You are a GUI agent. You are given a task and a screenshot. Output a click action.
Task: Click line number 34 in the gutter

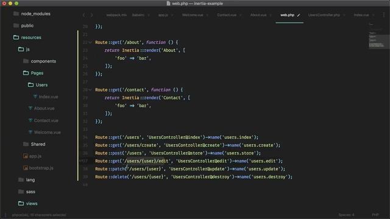click(85, 137)
